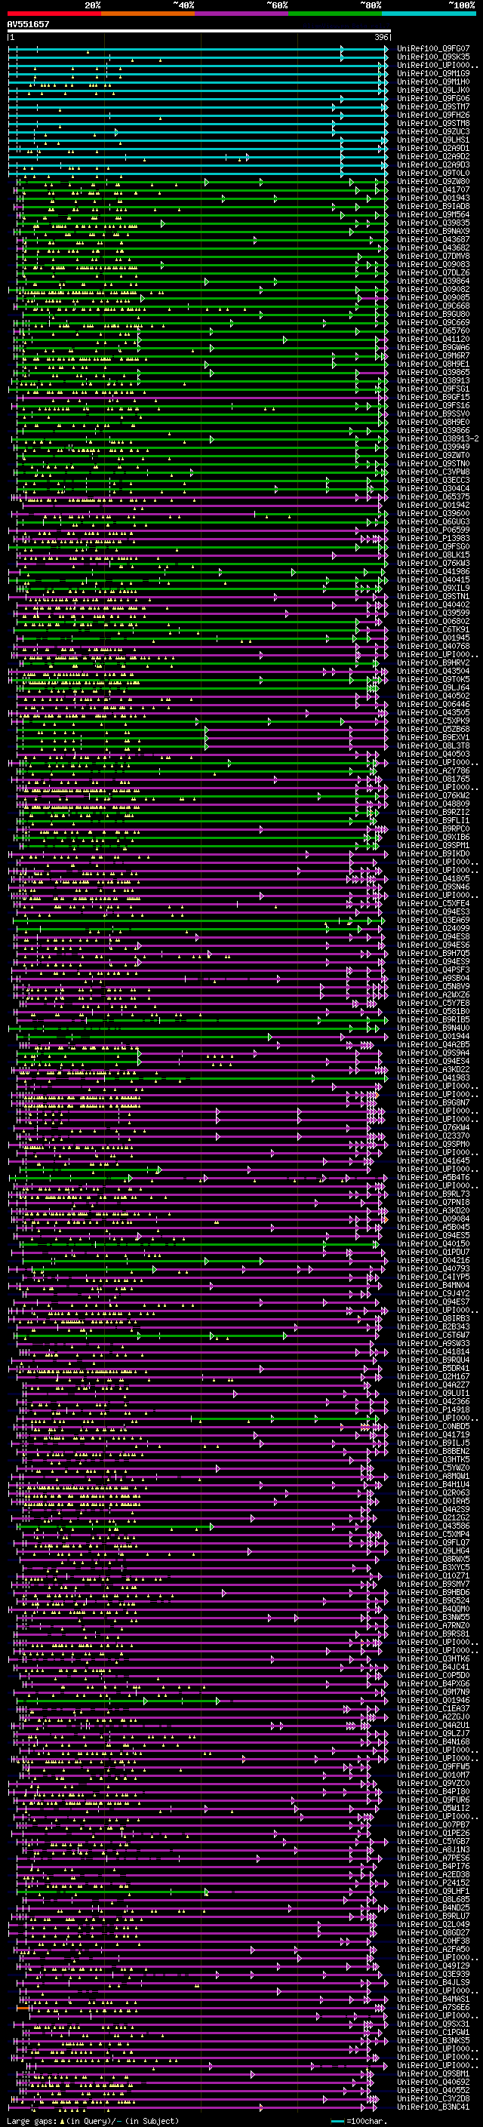Click the UniRef100_Q9ZUC3 label

click(x=432, y=131)
